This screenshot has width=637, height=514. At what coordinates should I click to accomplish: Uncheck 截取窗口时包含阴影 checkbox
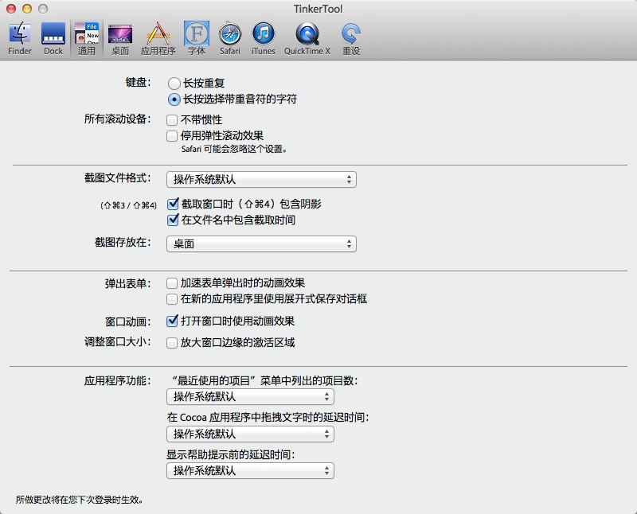(x=173, y=204)
